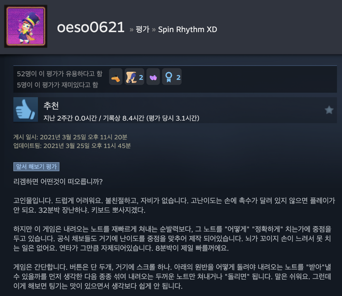Click the 게시 일시 posted date line
The image size is (342, 296).
(70, 137)
